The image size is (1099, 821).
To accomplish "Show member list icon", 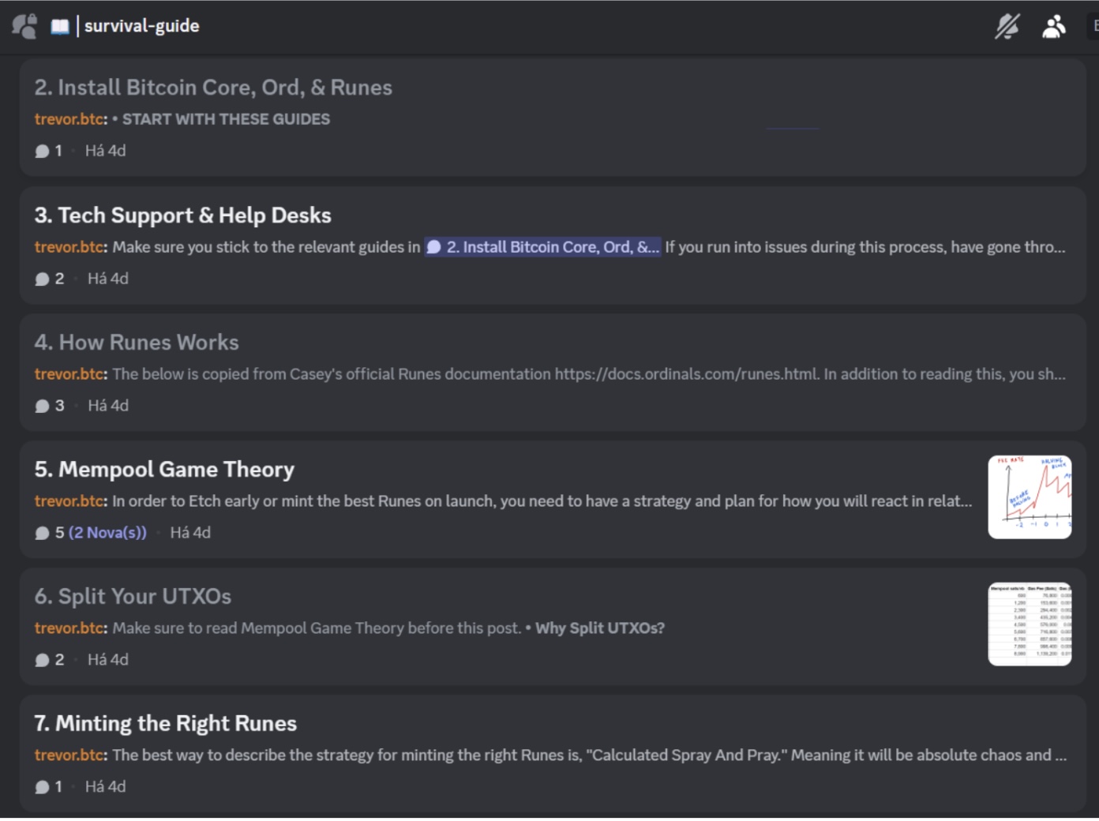I will pos(1054,26).
